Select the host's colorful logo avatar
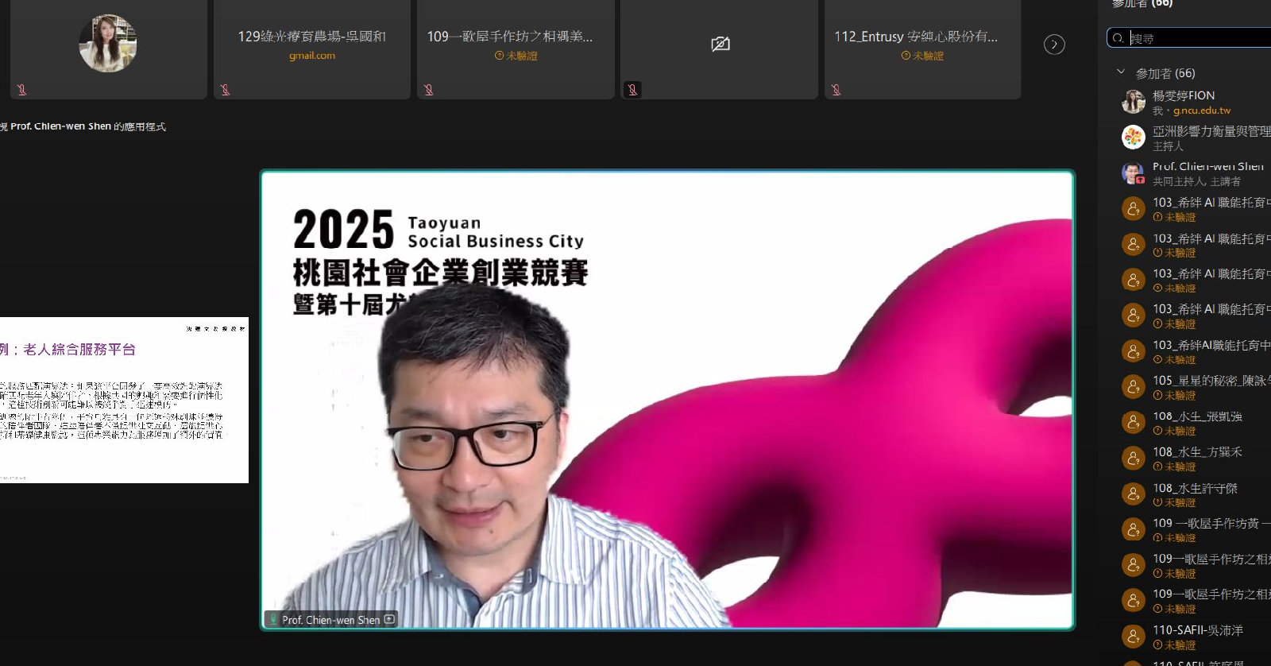The height and width of the screenshot is (666, 1271). coord(1133,137)
